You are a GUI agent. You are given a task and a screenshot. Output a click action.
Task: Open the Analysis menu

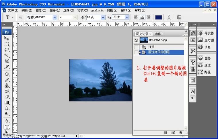[98, 10]
